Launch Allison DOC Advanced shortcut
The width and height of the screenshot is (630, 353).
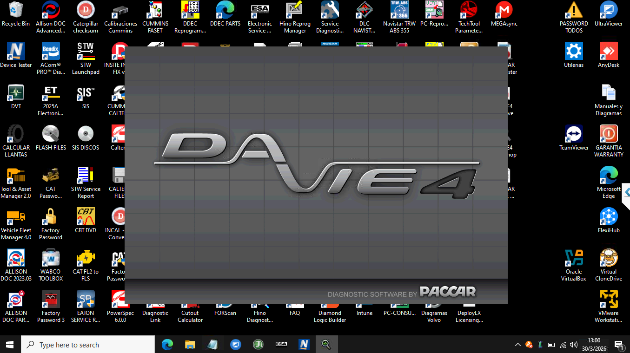pyautogui.click(x=51, y=17)
